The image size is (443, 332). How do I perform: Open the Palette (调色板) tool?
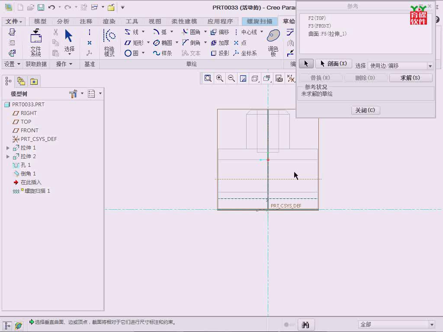point(273,43)
